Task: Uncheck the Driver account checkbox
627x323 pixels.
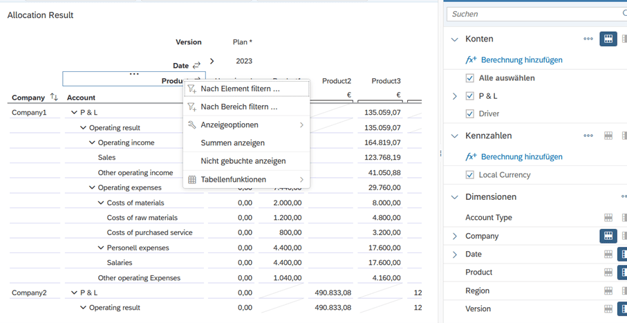Action: 470,114
